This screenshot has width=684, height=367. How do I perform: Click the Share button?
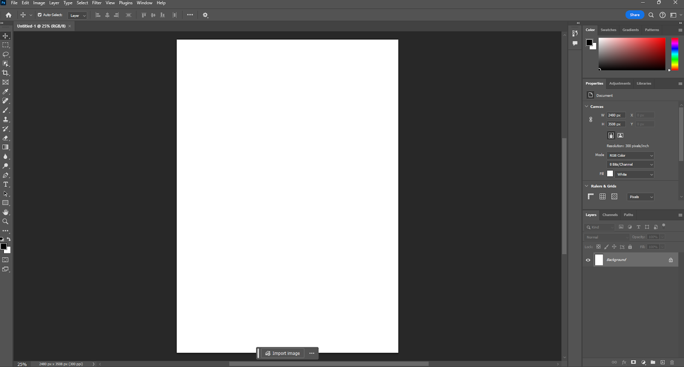click(x=635, y=15)
